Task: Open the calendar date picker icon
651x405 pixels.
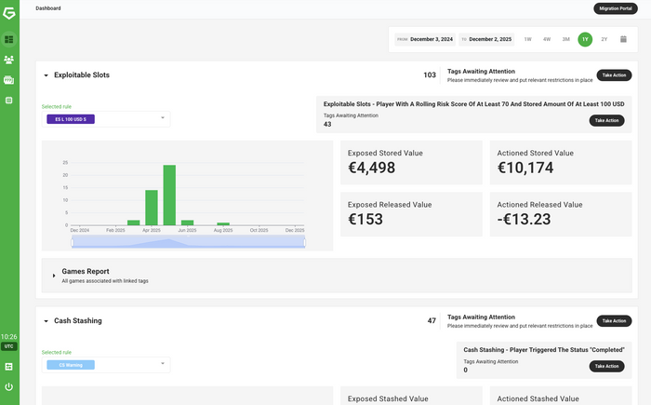Action: click(623, 39)
